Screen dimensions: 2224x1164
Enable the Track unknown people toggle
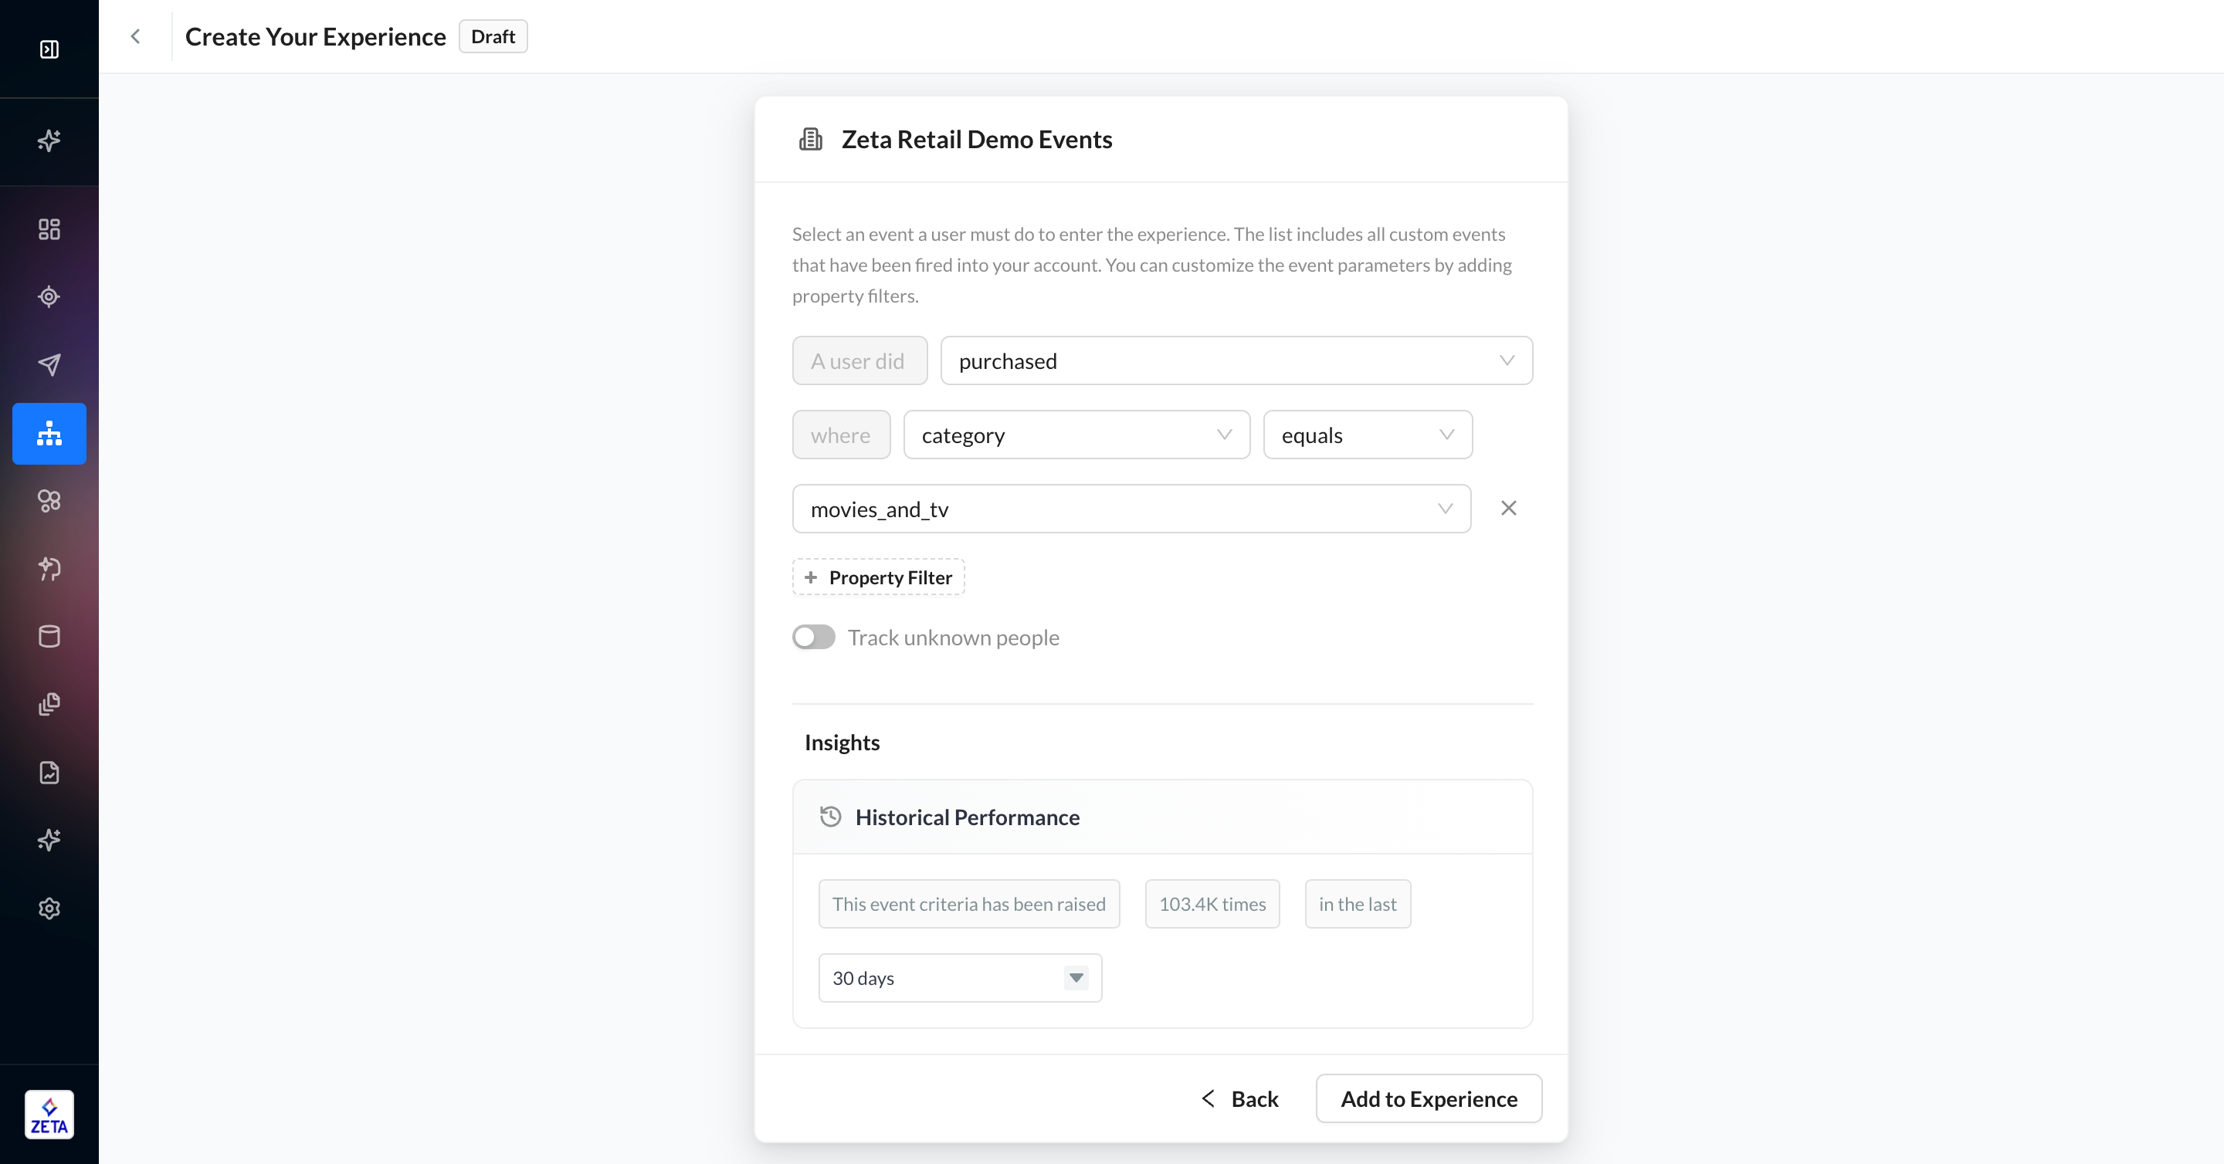tap(813, 637)
